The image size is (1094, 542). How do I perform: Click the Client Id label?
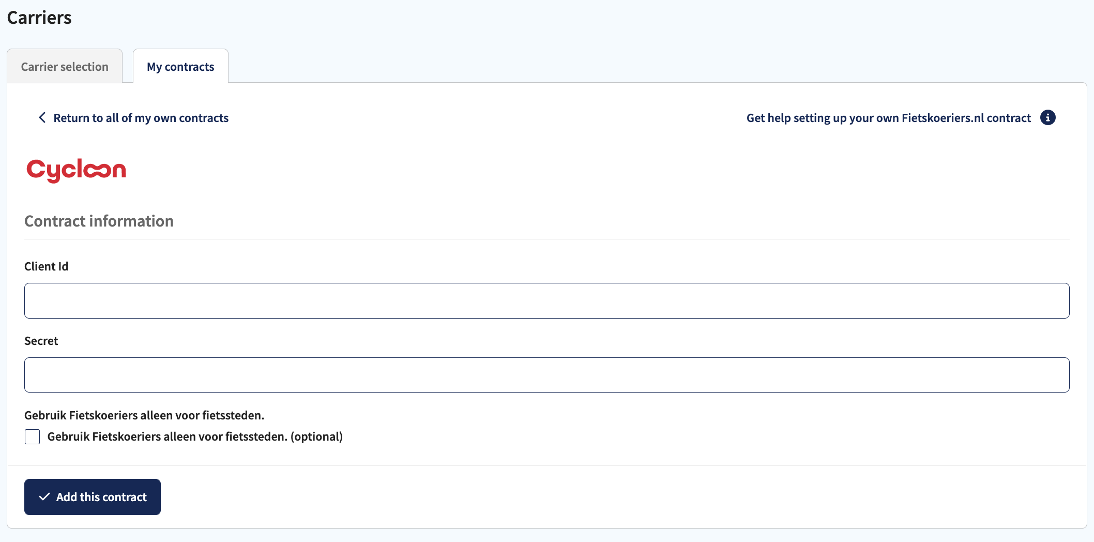coord(46,266)
